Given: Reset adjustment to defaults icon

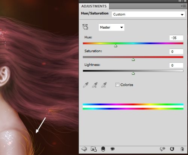Looking at the screenshot, I should click(x=172, y=149).
